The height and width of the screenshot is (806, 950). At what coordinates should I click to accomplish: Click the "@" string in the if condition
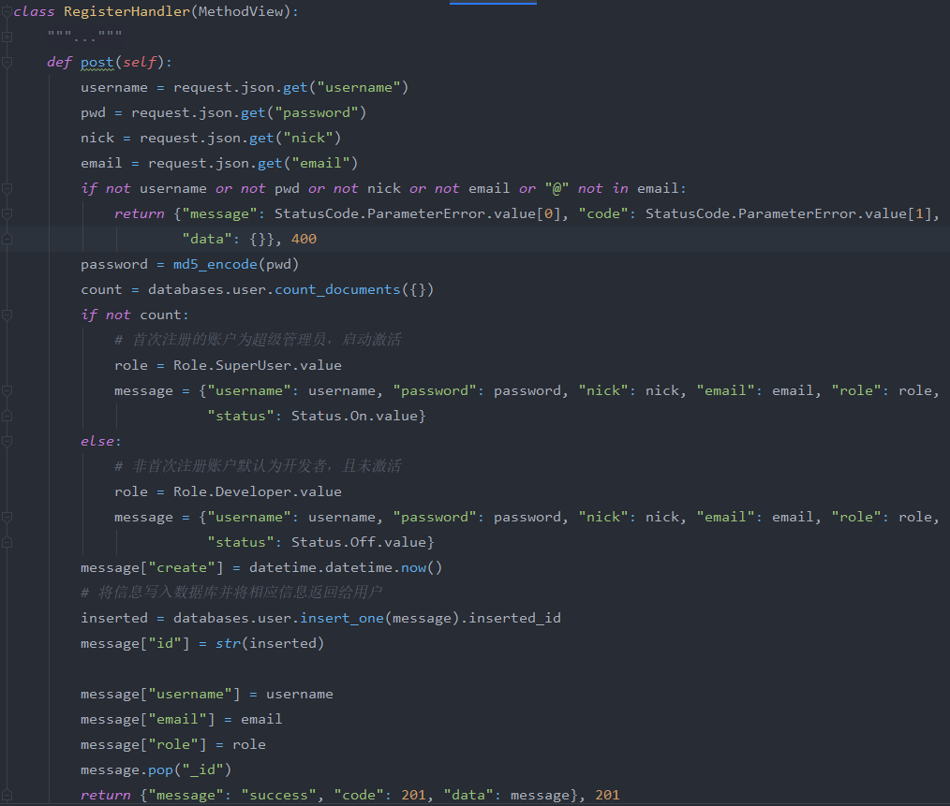[x=557, y=189]
